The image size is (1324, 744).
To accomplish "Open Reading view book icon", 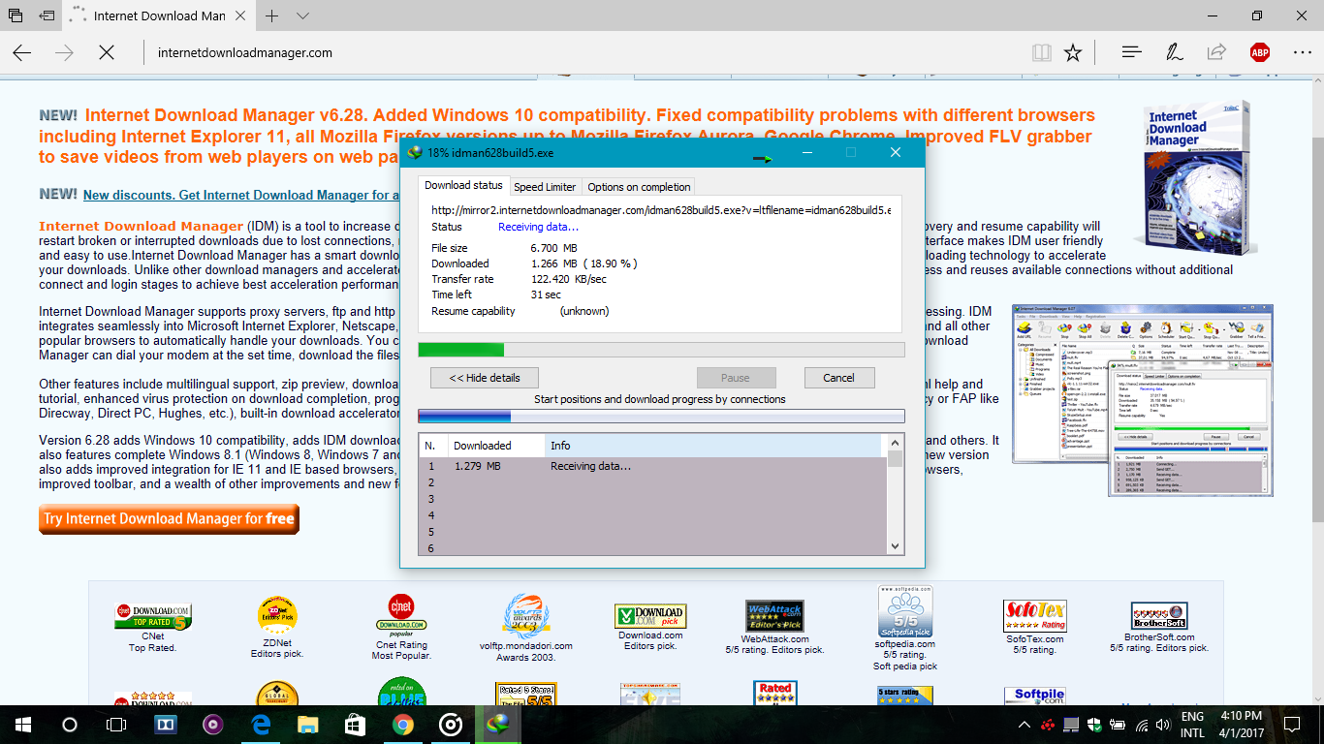I will (x=1041, y=53).
